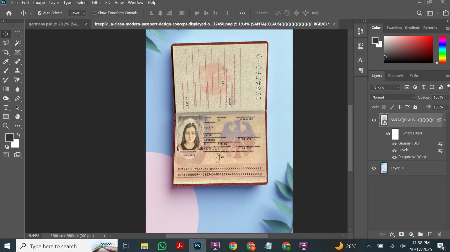The image size is (450, 252).
Task: Add a layer mask using bottom icon
Action: coord(401,234)
